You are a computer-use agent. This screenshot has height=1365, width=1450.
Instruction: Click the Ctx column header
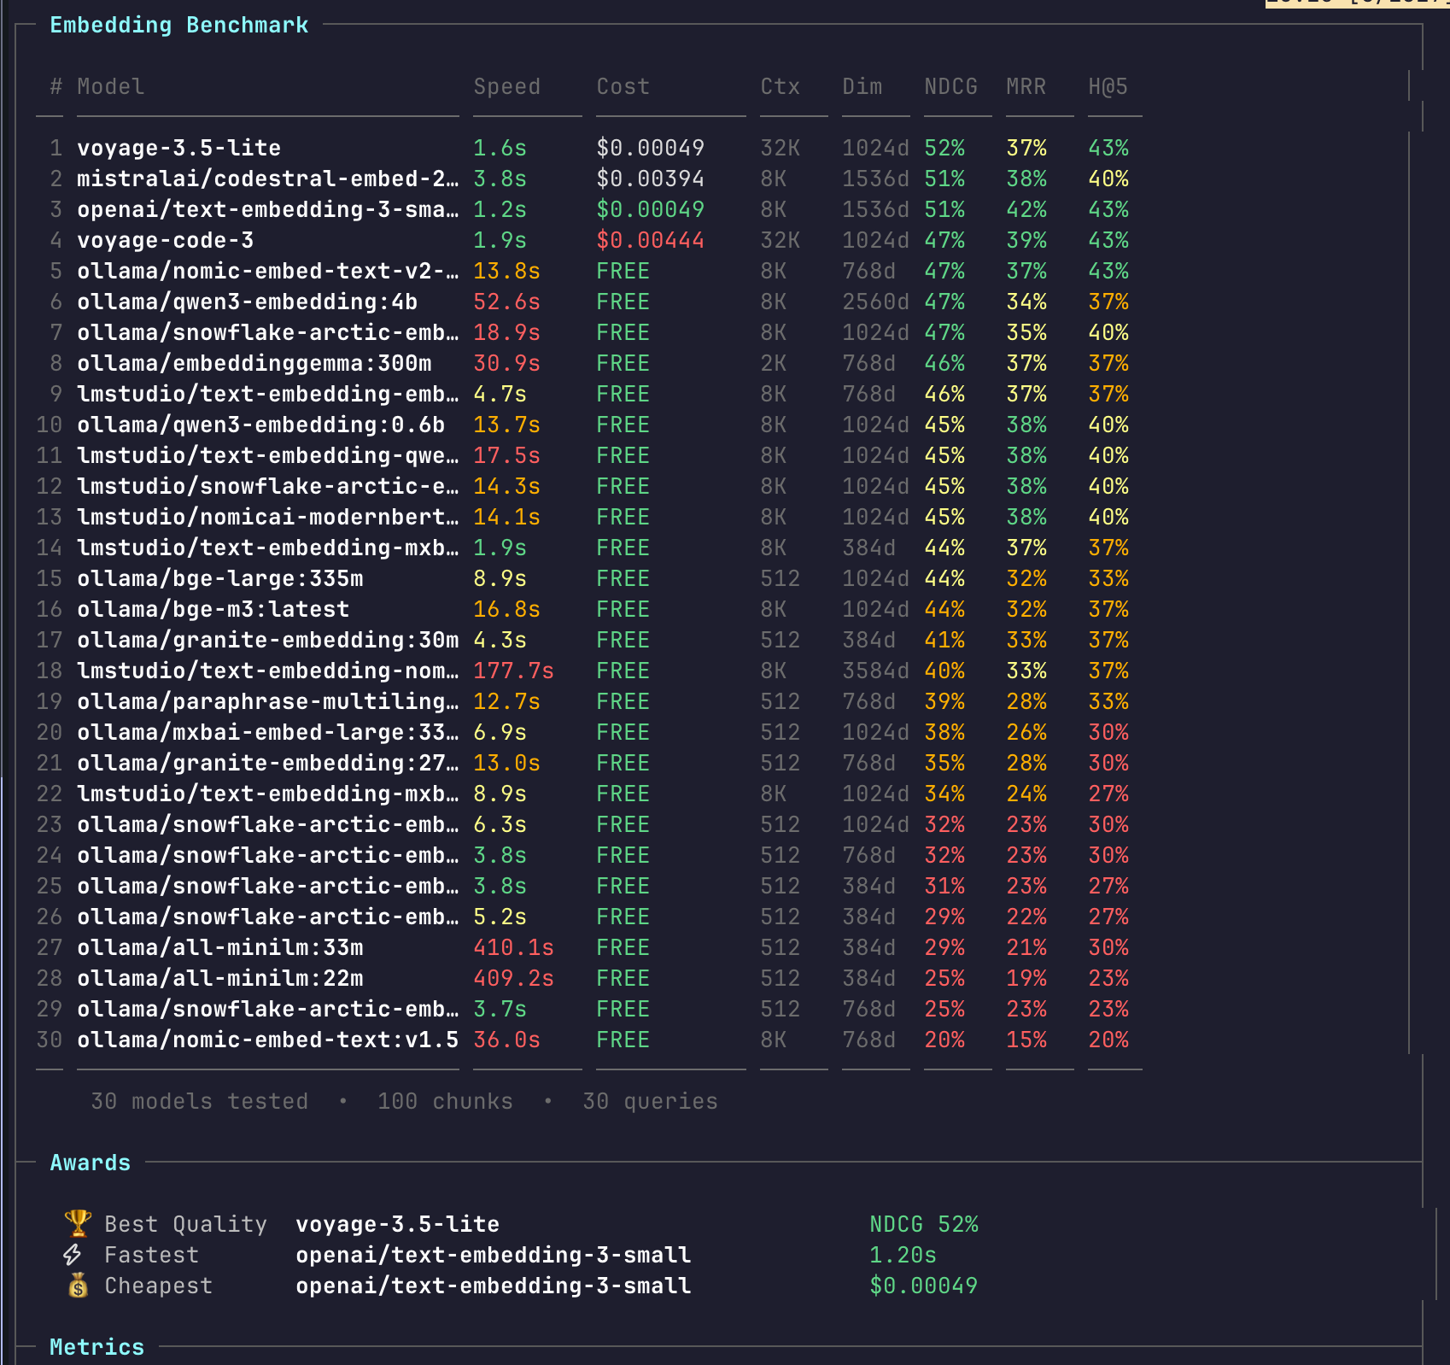781,86
